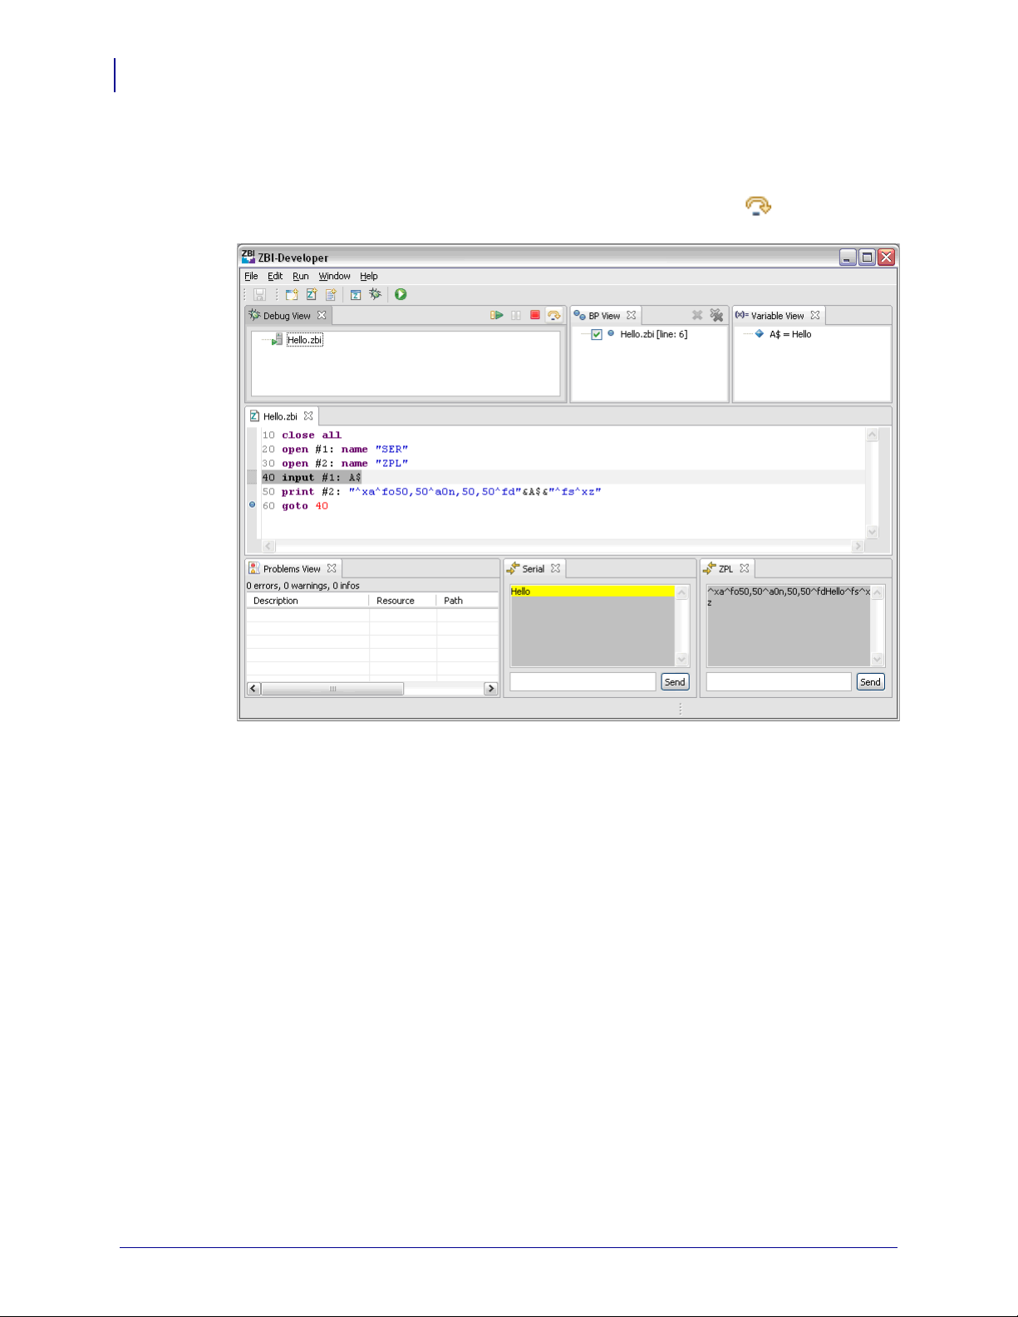Click the remove all breakpoints icon
The width and height of the screenshot is (1018, 1317).
click(x=716, y=315)
